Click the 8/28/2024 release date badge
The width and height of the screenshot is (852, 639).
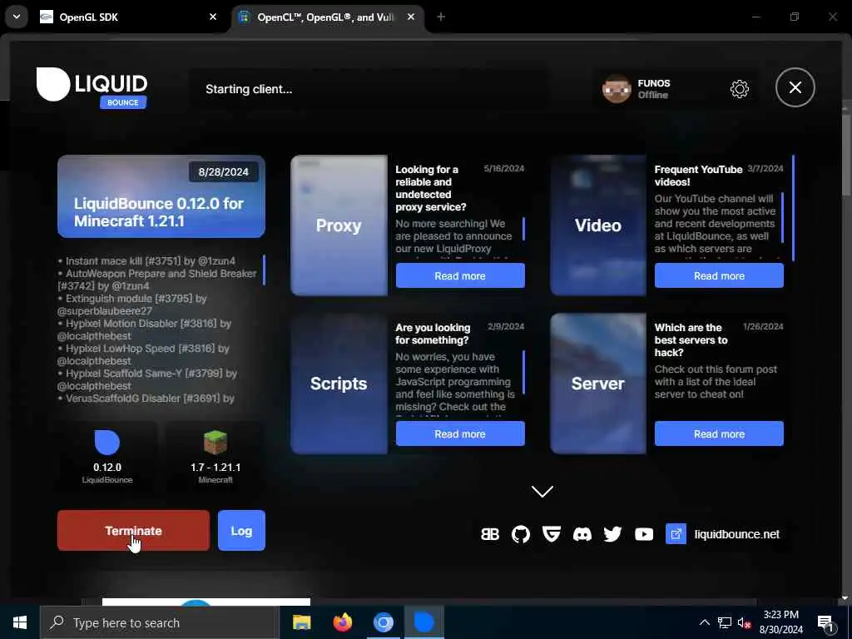pyautogui.click(x=223, y=171)
